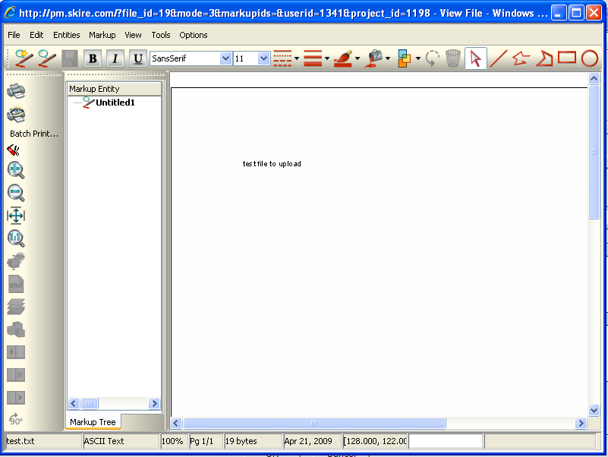Toggle Underline text formatting

point(137,58)
